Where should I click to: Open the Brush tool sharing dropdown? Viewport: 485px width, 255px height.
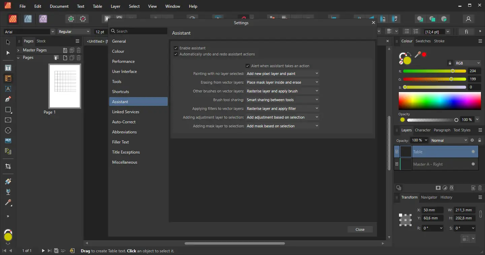coord(282,100)
